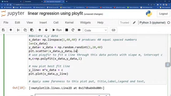Reload the page in the browser

(7, 5)
